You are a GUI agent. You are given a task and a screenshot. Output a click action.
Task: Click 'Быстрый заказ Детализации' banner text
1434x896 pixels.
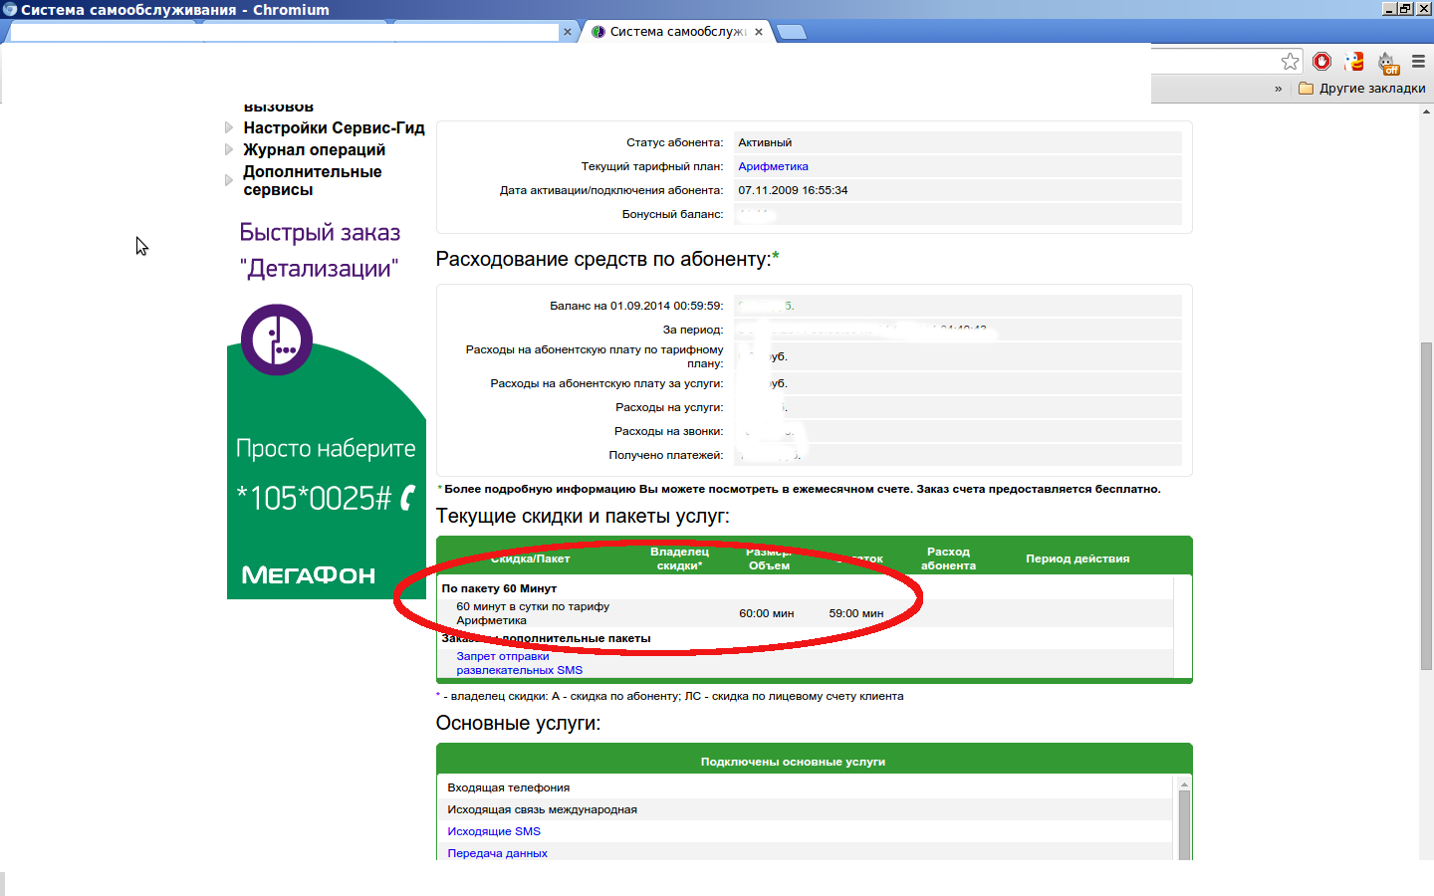tap(320, 250)
